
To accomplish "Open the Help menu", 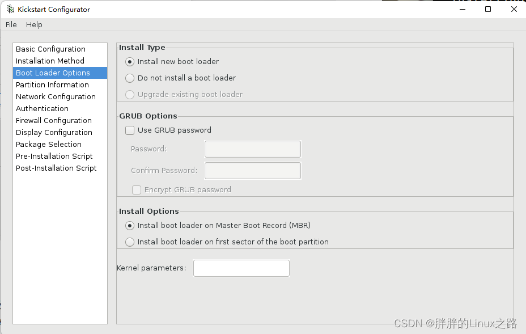I will (34, 24).
